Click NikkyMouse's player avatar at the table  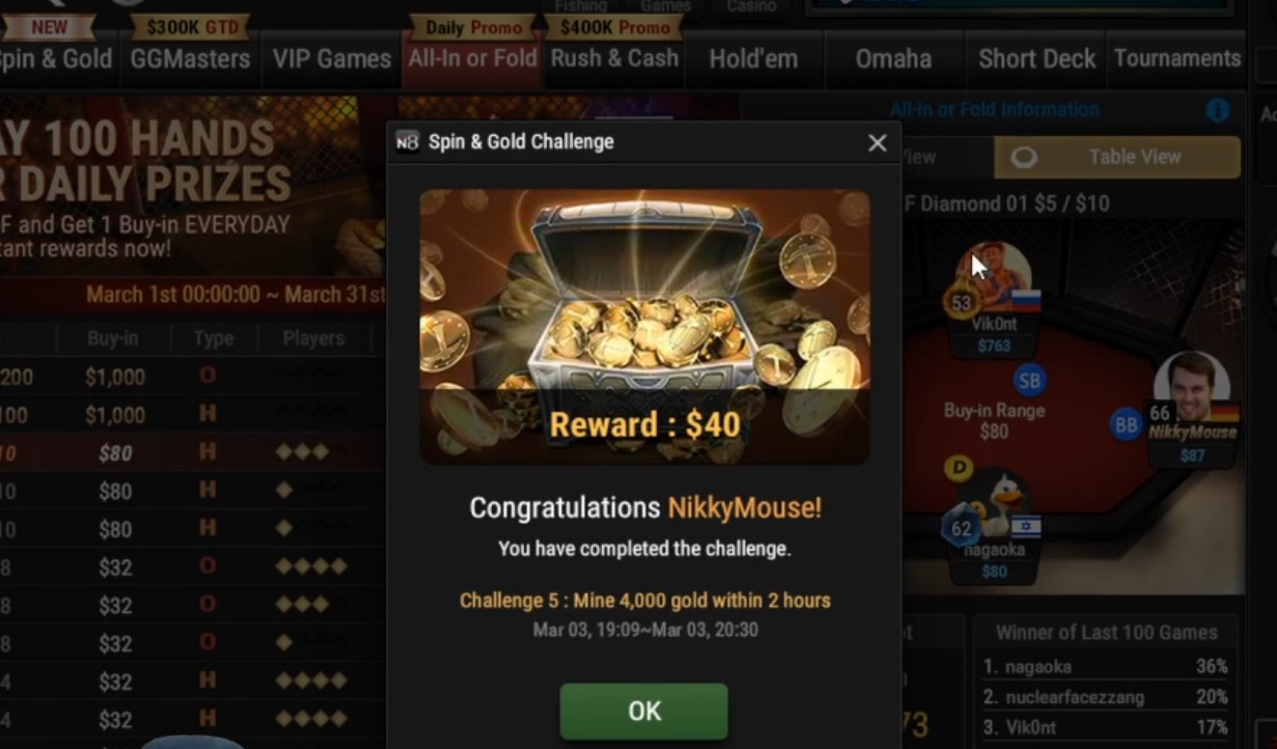1192,388
